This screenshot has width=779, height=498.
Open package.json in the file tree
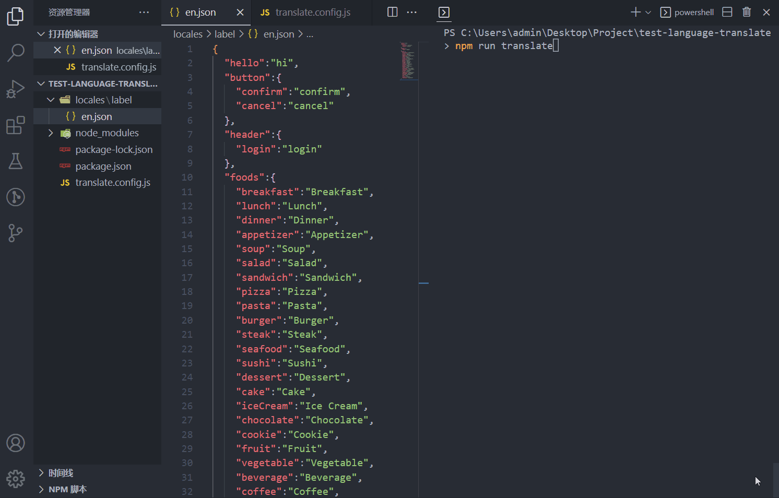(97, 166)
